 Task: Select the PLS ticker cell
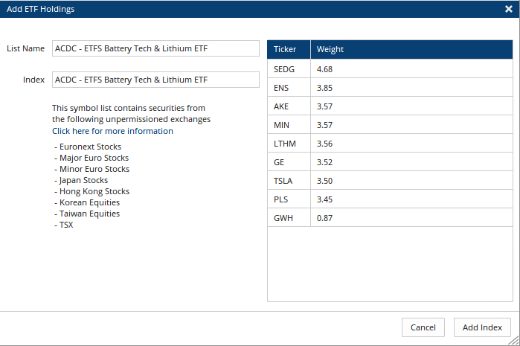[289, 199]
